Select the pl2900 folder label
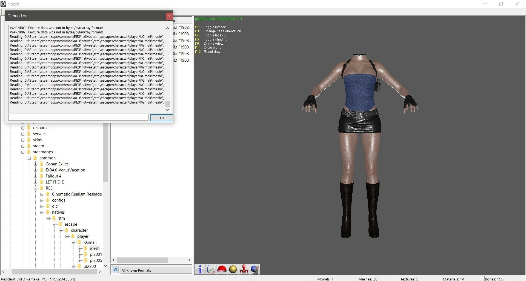 90,266
